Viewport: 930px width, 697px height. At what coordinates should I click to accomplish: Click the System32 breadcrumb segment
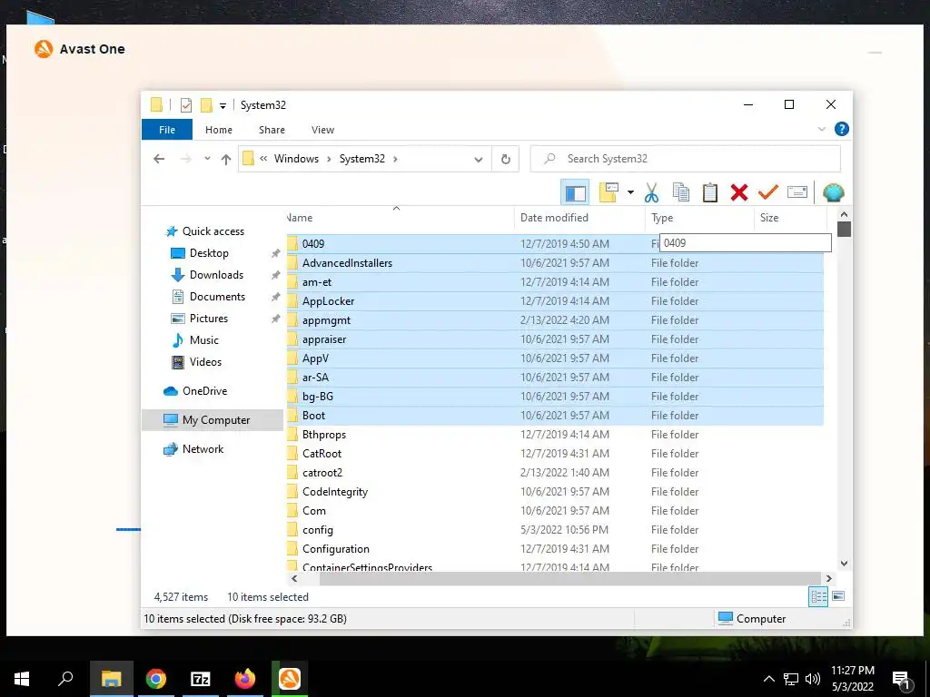pos(361,159)
